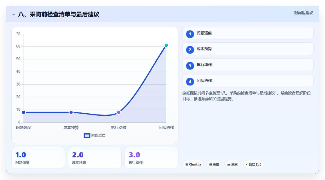Screen dimensions: 325x180
Task: Click the x-axis label 团队协作
Action: click(166, 128)
